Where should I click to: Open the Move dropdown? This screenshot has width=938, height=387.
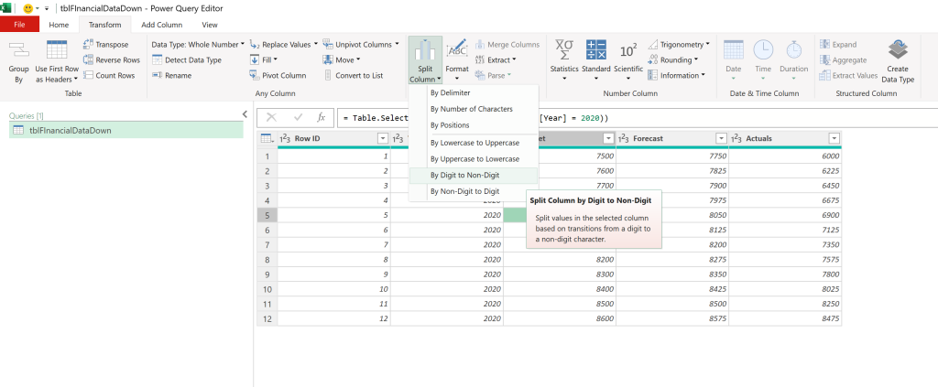[342, 59]
